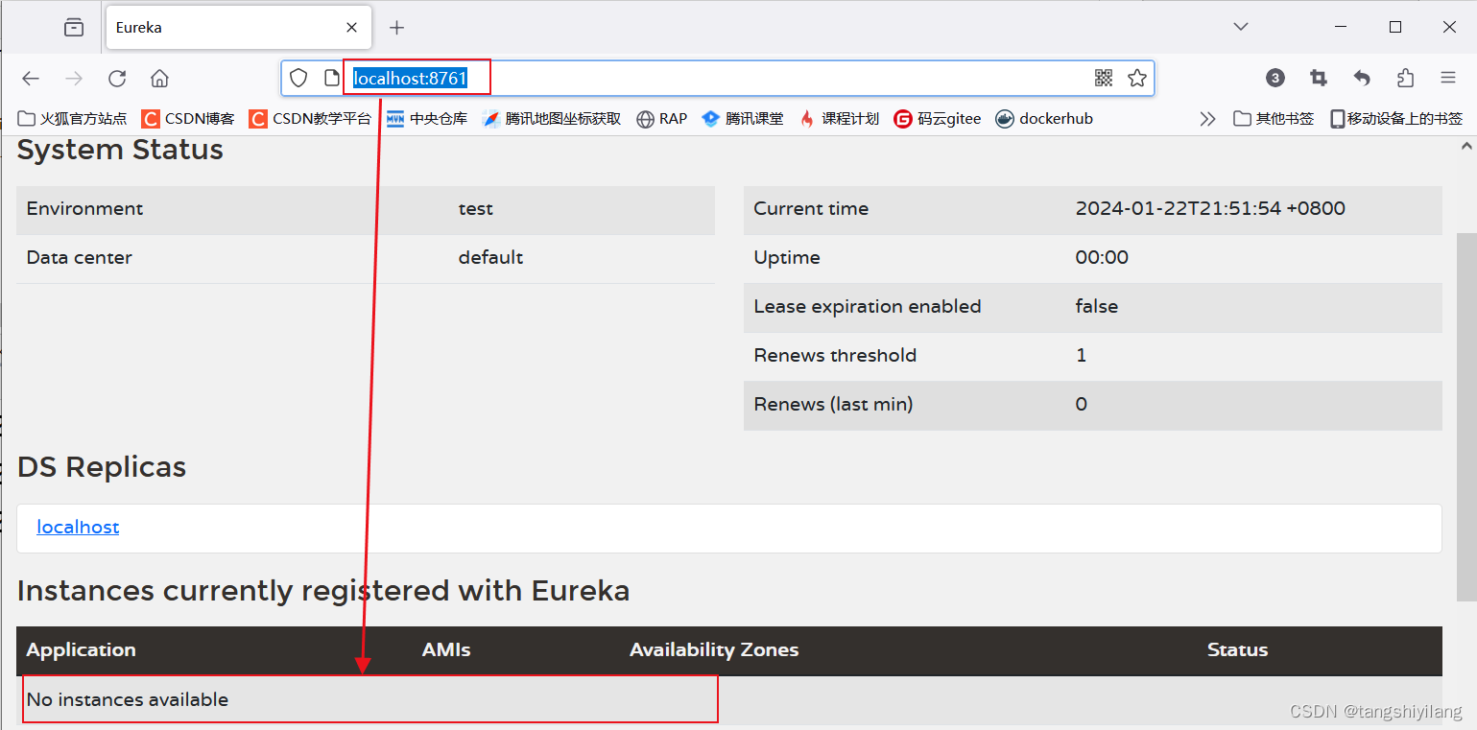Bookmark this page with star icon

(1137, 79)
